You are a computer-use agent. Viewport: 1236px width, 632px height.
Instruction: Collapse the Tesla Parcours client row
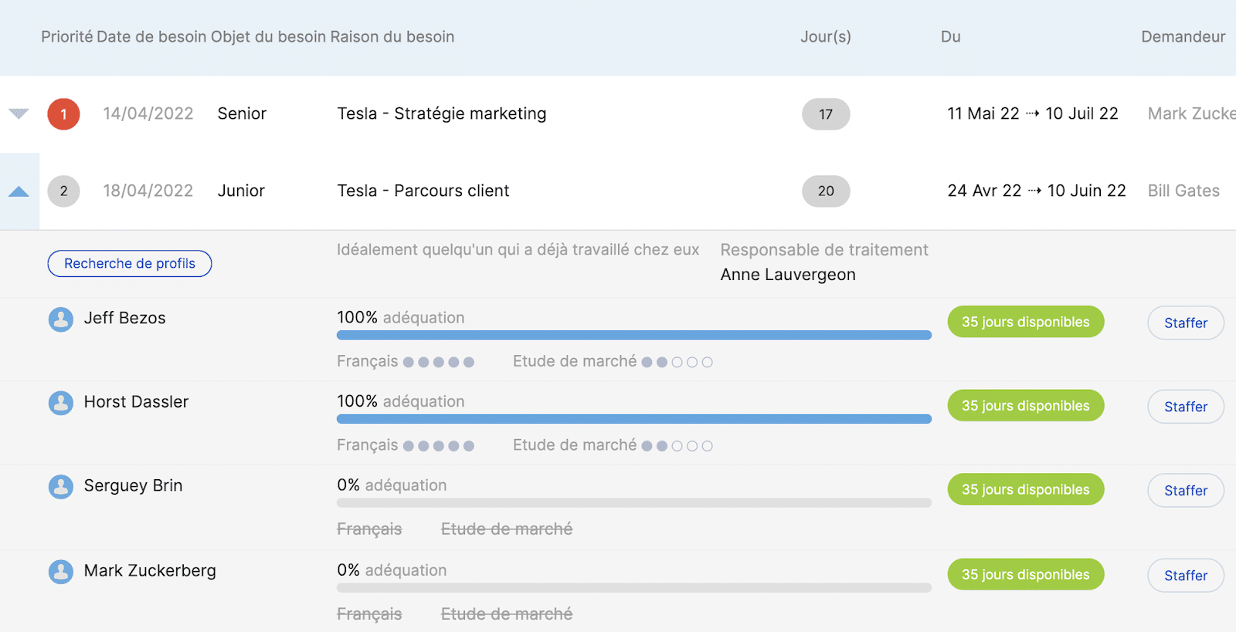point(19,191)
